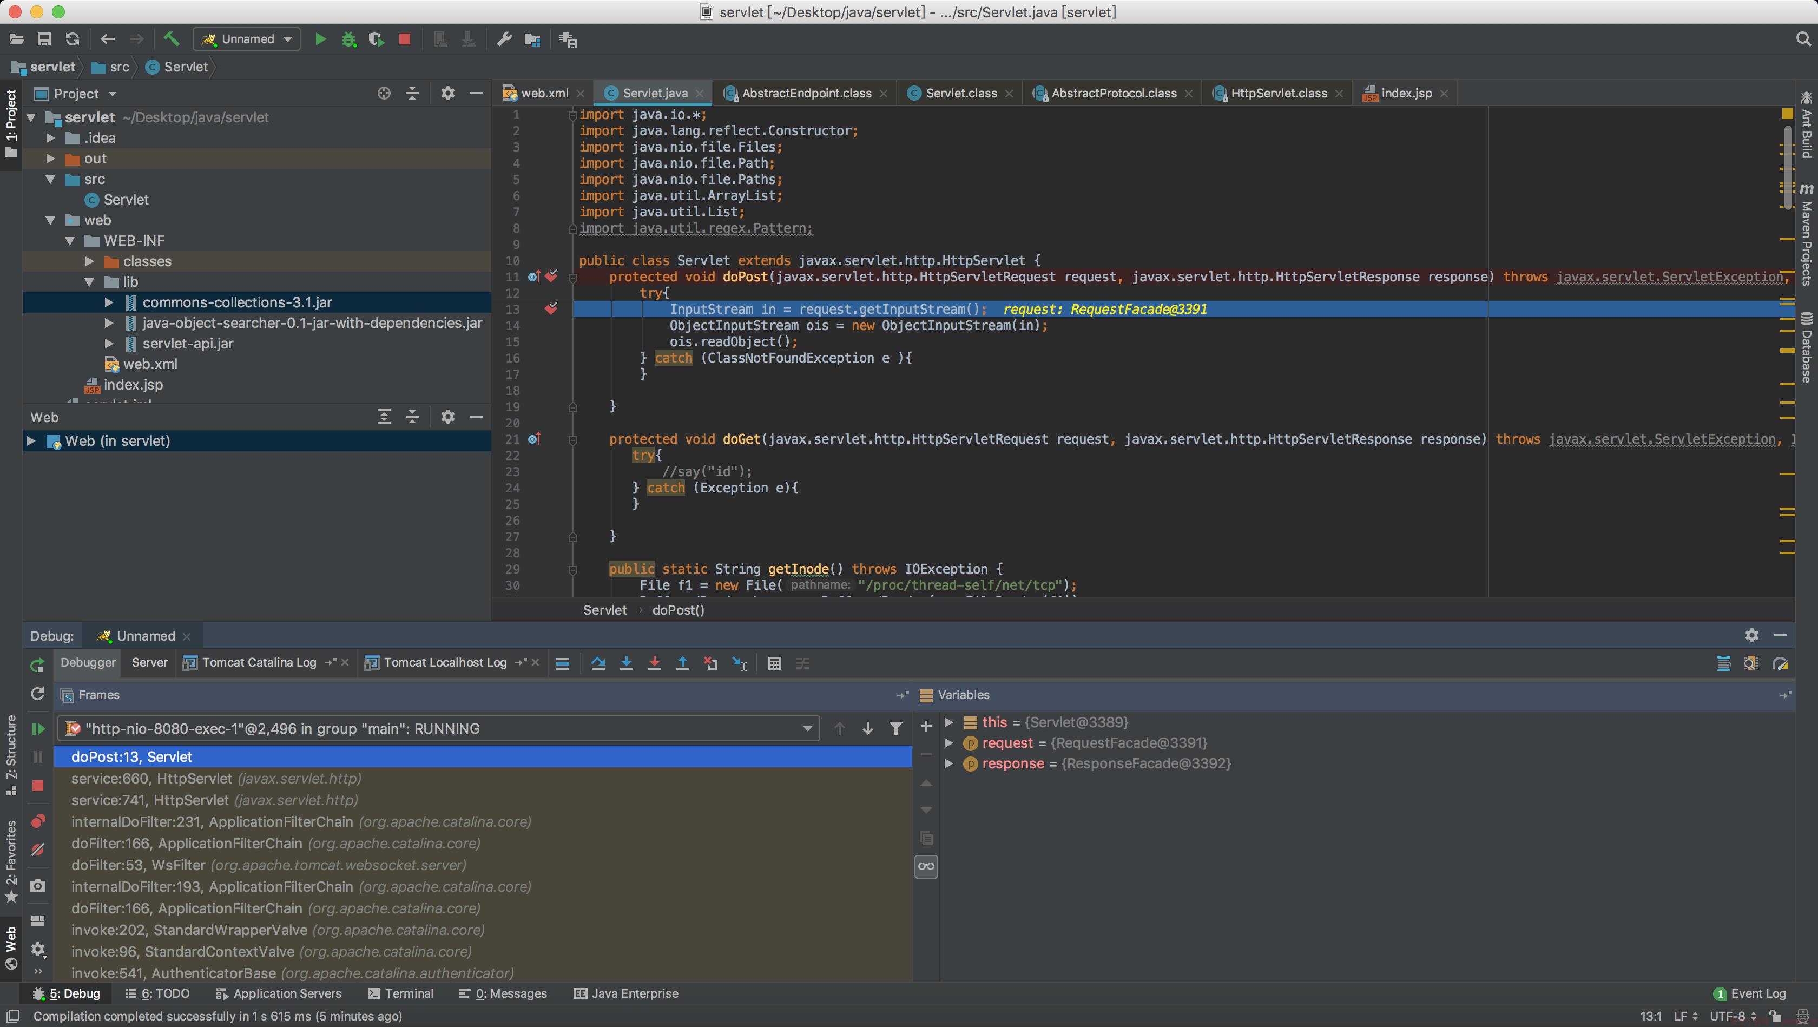Expand Web (in servlet) node
1818x1027 pixels.
pyautogui.click(x=31, y=440)
